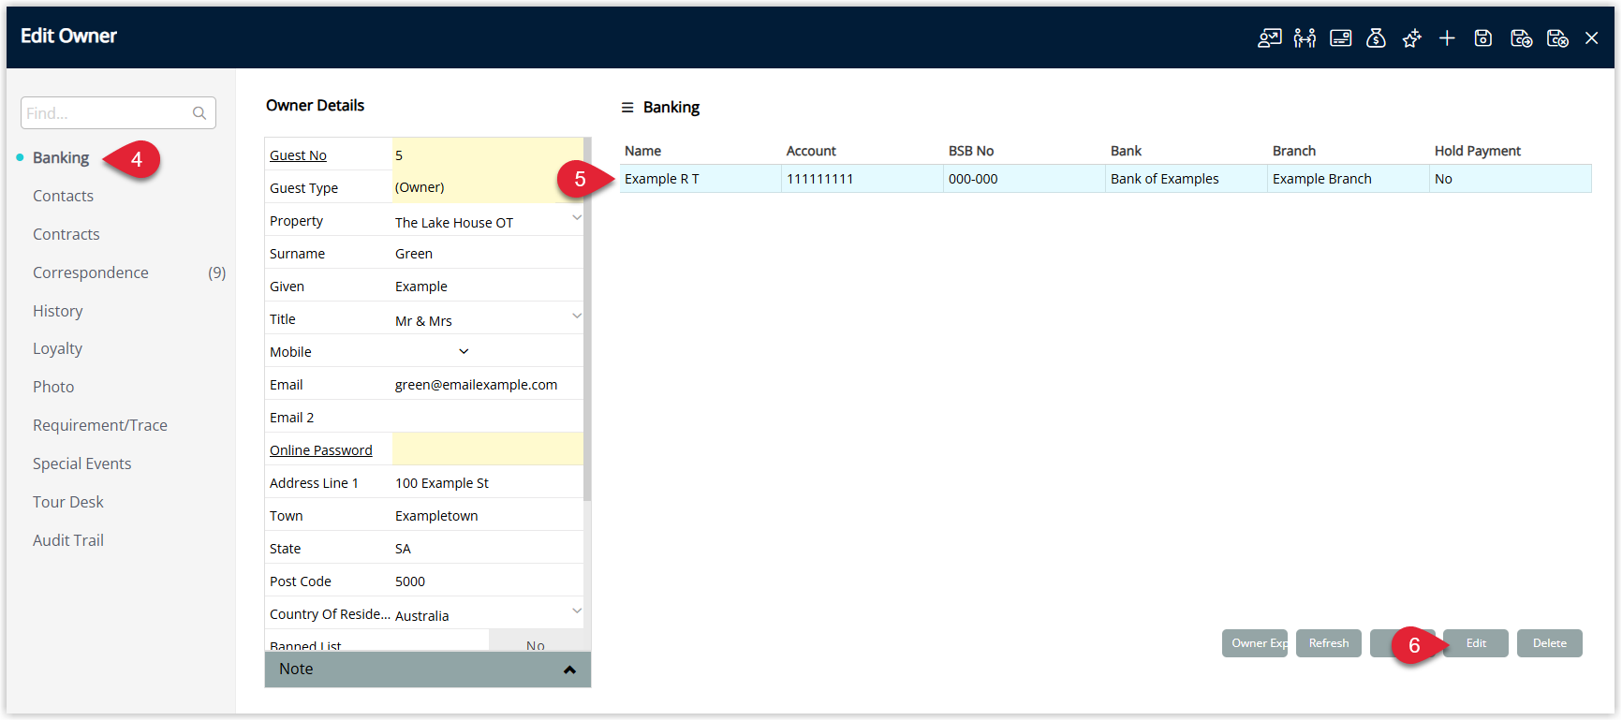The image size is (1622, 721).
Task: Click the Town field Exampletown
Action: 487,516
